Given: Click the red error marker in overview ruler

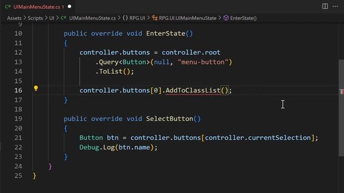Looking at the screenshot, I should [342, 92].
